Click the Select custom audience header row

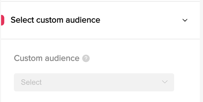100,20
